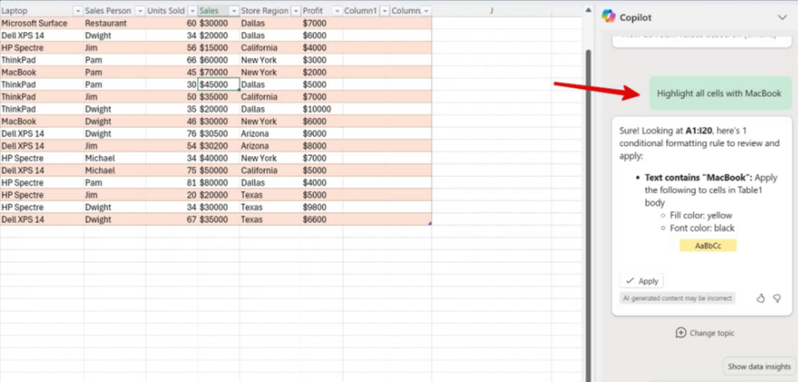This screenshot has width=798, height=382.
Task: Open the Laptop column filter dropdown
Action: pyautogui.click(x=78, y=11)
